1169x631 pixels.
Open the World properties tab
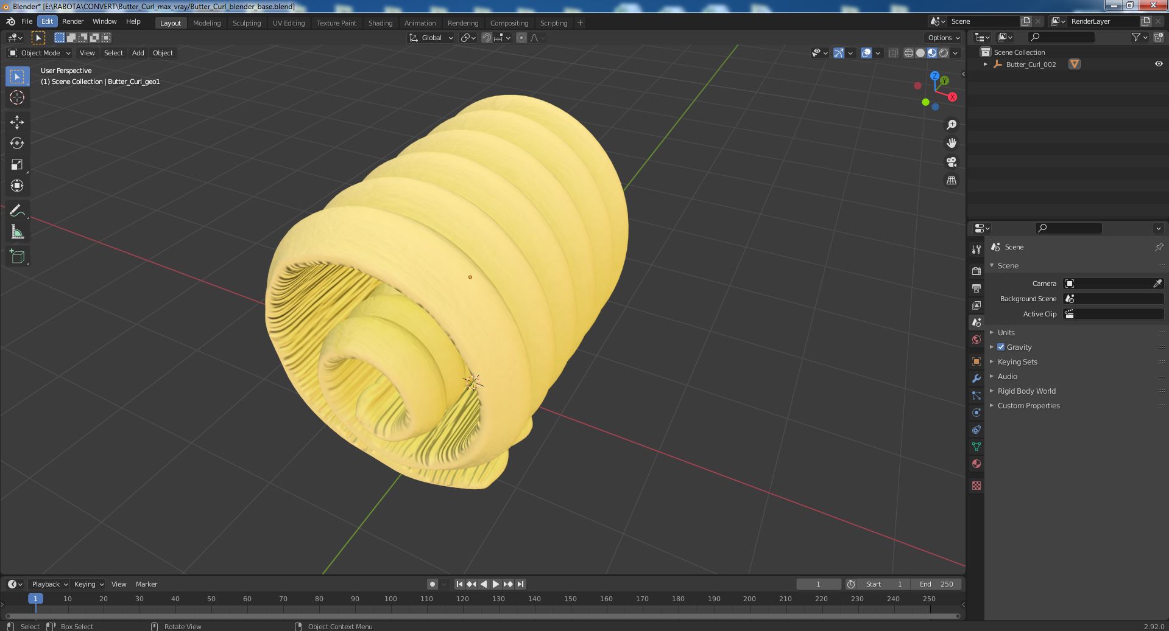click(976, 340)
